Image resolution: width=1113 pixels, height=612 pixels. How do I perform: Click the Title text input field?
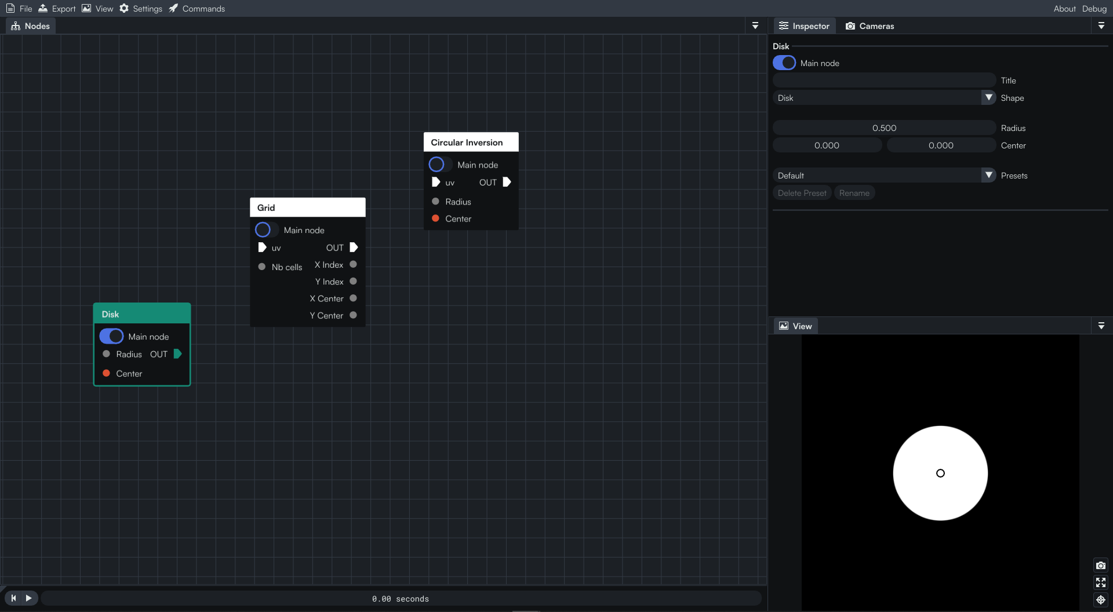884,80
